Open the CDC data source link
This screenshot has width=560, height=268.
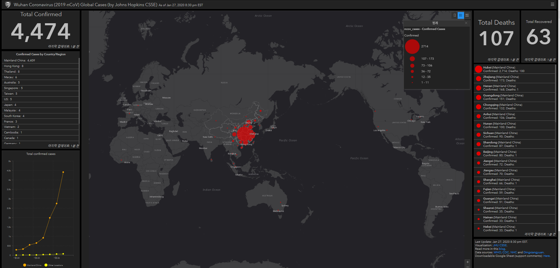[506, 252]
